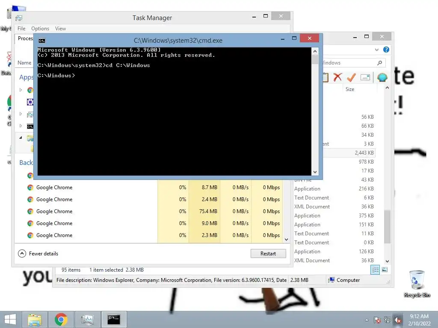Select the Google Chrome process using 2.3 MB
Image resolution: width=438 pixels, height=328 pixels.
[x=149, y=235]
